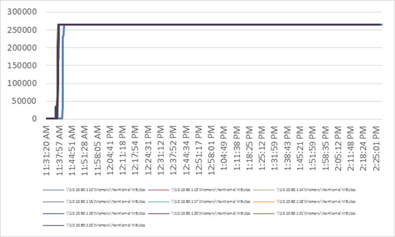The image size is (395, 237).
Task: Select the 1:18:25 PM axis label
Action: pyautogui.click(x=249, y=148)
